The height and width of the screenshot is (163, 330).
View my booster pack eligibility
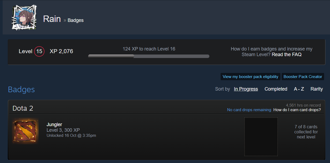(250, 77)
